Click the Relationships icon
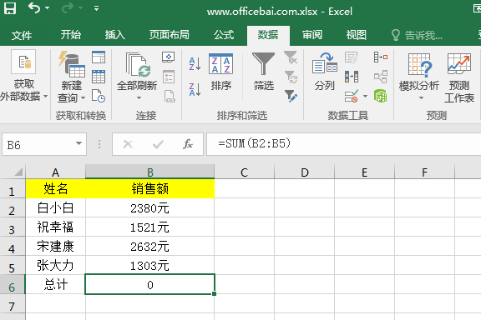 tap(381, 77)
